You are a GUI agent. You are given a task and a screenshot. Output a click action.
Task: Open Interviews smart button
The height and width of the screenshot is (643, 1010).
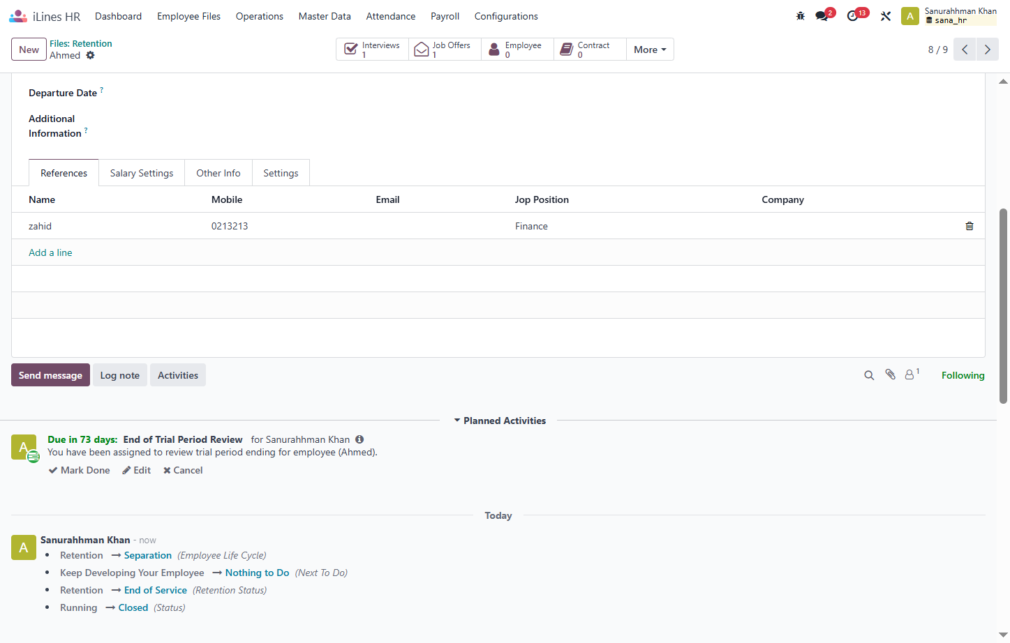pyautogui.click(x=373, y=50)
